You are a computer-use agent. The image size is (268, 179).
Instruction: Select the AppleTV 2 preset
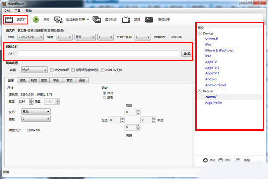[212, 68]
